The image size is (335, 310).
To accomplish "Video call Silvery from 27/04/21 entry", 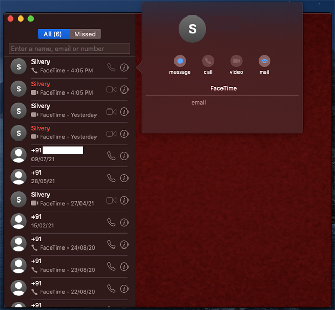I will click(x=111, y=200).
